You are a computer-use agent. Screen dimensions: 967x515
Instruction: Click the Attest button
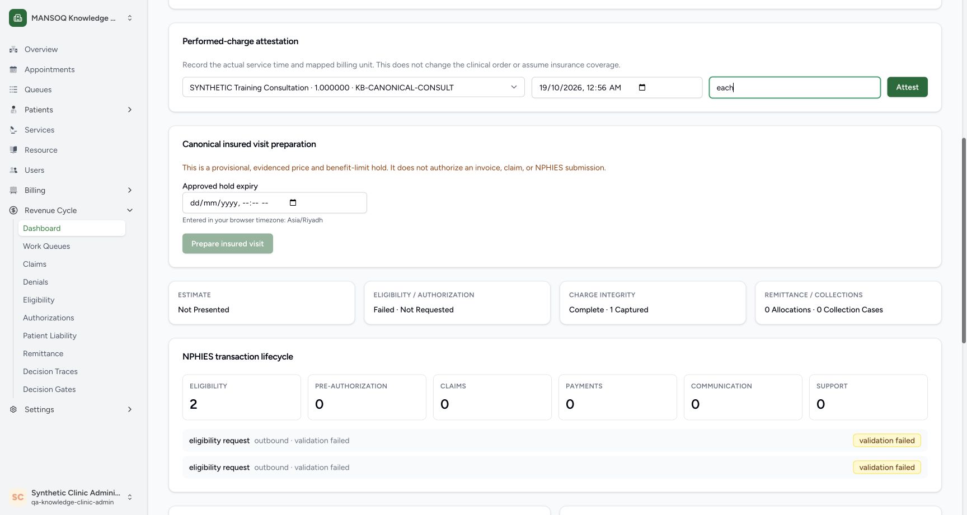pos(907,87)
